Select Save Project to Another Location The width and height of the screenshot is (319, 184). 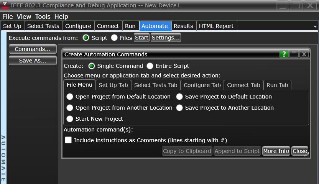[179, 108]
